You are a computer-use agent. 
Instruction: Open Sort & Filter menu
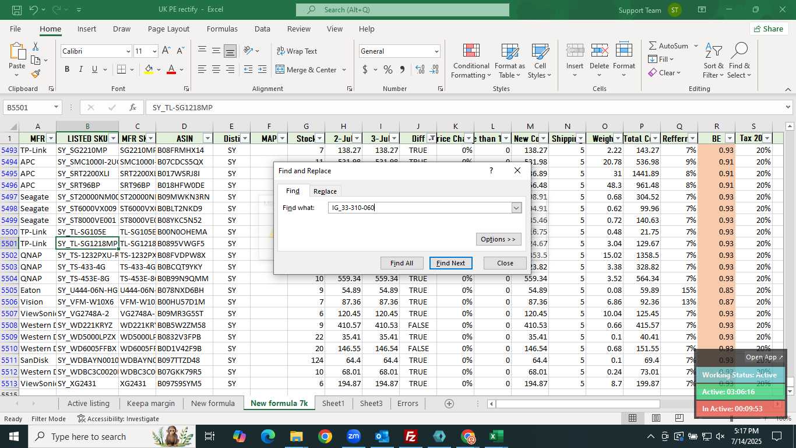click(713, 60)
